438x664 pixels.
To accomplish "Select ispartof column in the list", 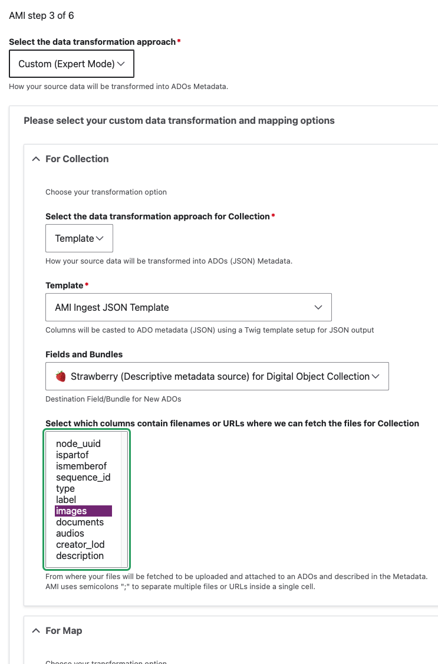I will click(73, 455).
